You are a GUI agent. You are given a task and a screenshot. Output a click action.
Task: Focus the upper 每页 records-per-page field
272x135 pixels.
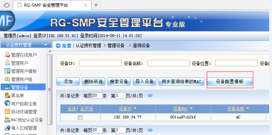(x=97, y=96)
